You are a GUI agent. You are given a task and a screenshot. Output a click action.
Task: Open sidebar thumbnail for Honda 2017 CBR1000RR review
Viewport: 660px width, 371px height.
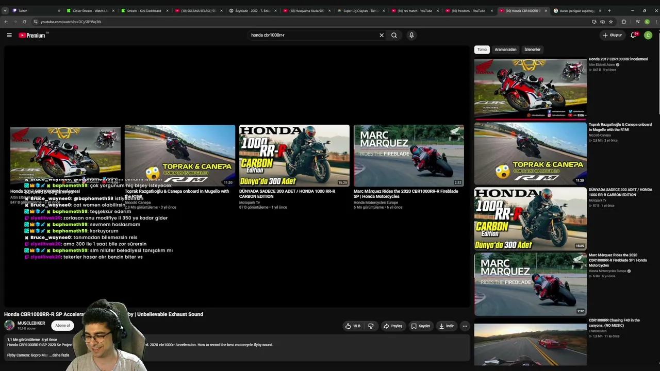tap(531, 88)
